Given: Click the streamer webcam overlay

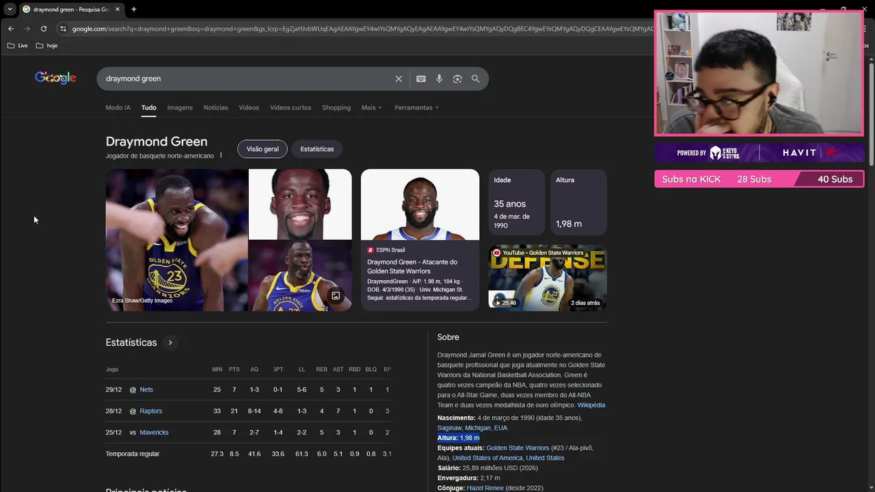Looking at the screenshot, I should [x=759, y=73].
